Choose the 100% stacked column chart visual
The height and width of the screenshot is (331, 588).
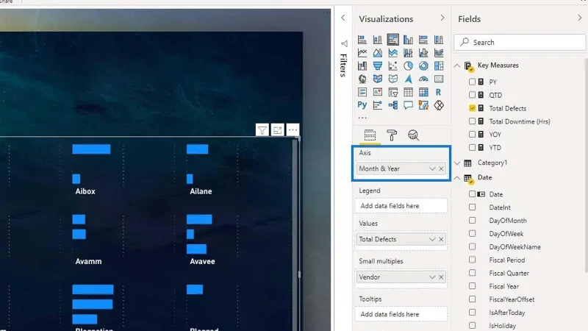coord(438,40)
